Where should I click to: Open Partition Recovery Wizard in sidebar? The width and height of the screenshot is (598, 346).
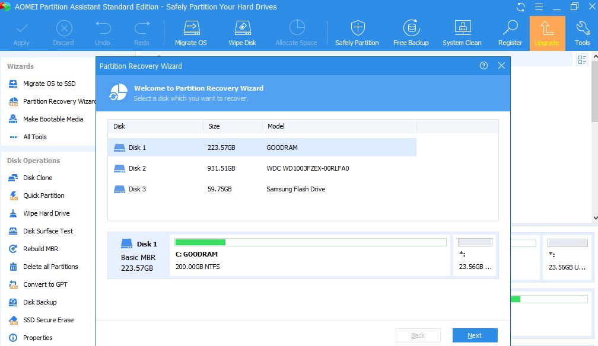(52, 101)
